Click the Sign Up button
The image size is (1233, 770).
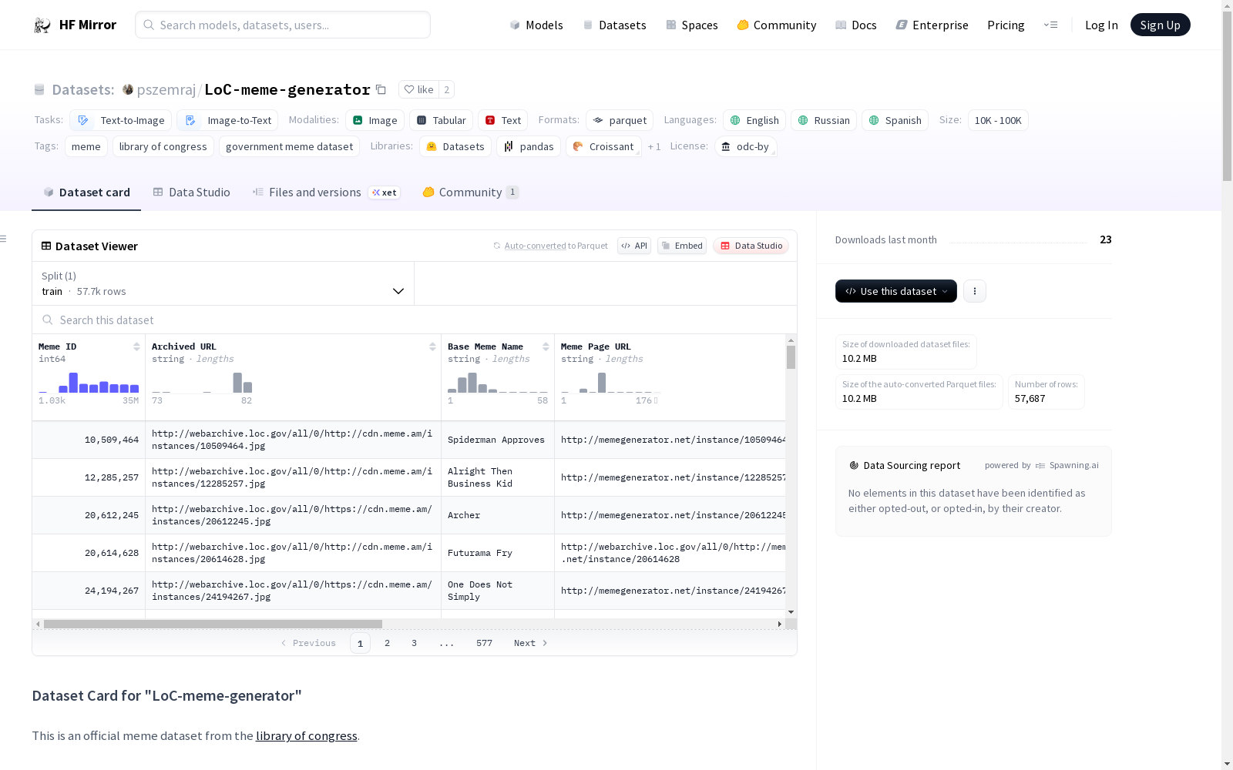[x=1161, y=25]
